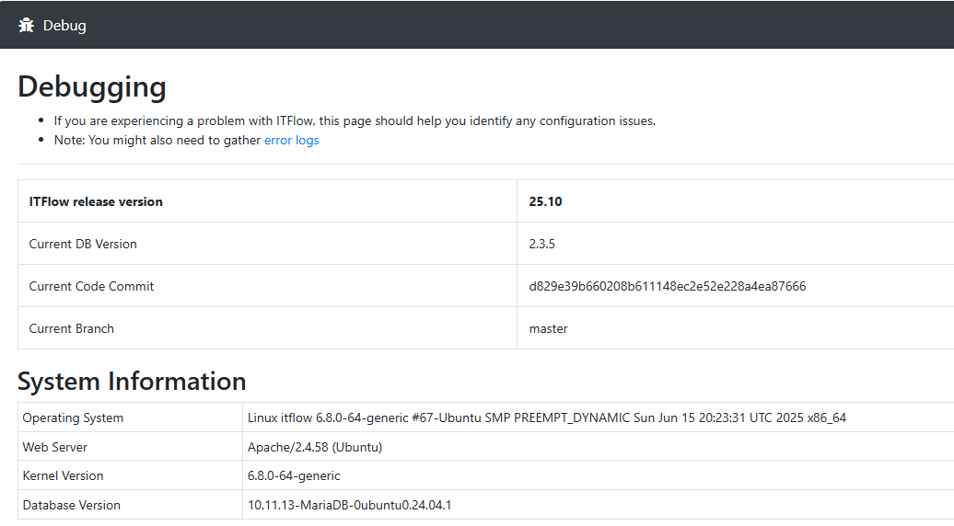Click the master branch value
This screenshot has width=954, height=526.
(x=548, y=328)
